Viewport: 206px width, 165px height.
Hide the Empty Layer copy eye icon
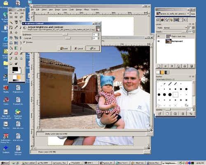[159, 36]
